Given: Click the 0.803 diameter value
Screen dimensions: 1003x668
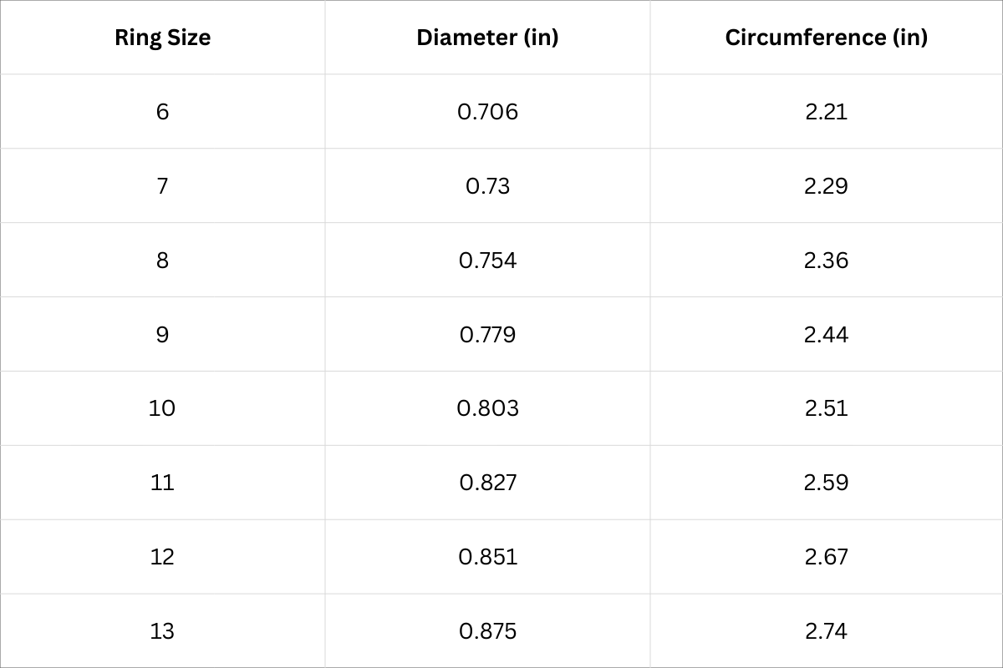Looking at the screenshot, I should click(x=487, y=408).
